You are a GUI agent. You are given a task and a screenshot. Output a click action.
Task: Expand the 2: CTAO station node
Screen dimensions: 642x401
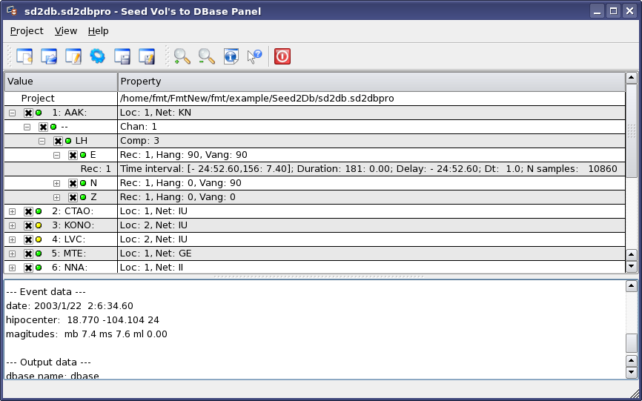tap(13, 211)
